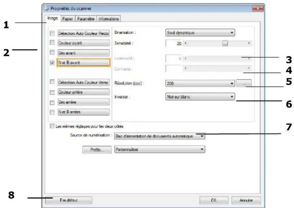Screen dimensions: 294x208
Task: Click the Sensibilité slider left arrow
Action: tap(185, 43)
